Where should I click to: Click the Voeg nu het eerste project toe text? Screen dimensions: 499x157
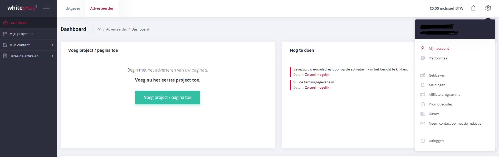point(168,80)
